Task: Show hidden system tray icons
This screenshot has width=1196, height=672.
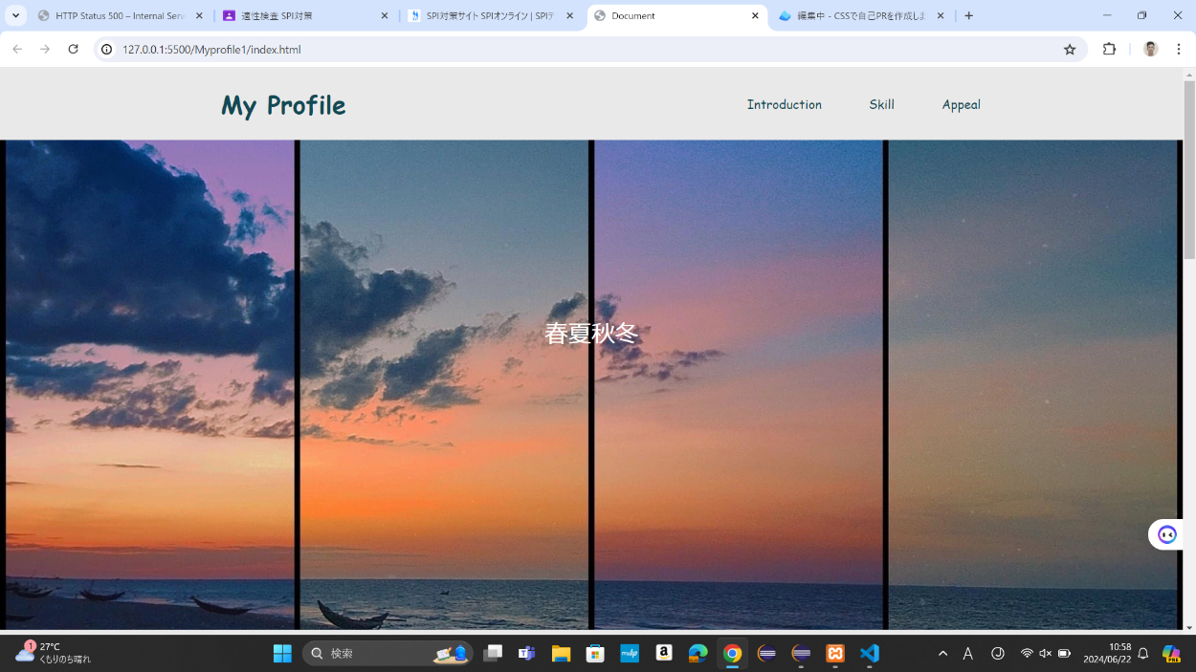Action: pos(942,654)
